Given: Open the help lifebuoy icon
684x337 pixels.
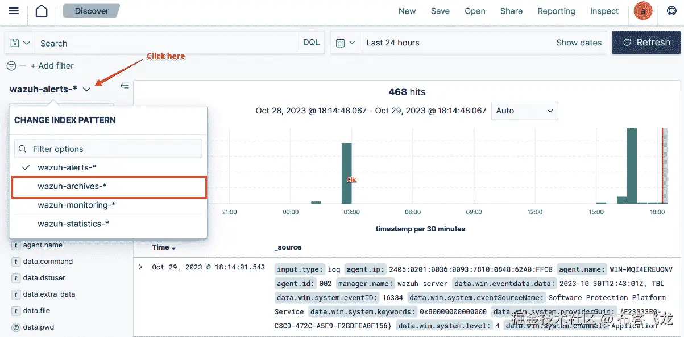Looking at the screenshot, I should pos(671,11).
